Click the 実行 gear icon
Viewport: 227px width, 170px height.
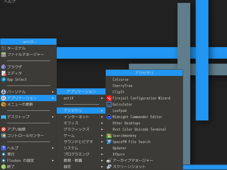(x=3, y=154)
